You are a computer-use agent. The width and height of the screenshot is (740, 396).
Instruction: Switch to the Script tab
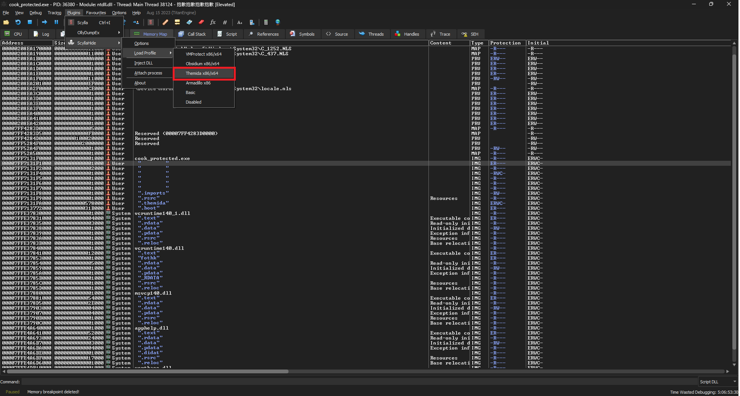point(227,34)
